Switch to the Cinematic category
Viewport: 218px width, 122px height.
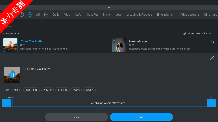pos(210,15)
